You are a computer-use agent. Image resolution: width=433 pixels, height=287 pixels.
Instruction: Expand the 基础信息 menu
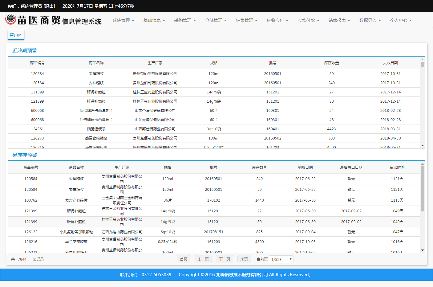154,21
